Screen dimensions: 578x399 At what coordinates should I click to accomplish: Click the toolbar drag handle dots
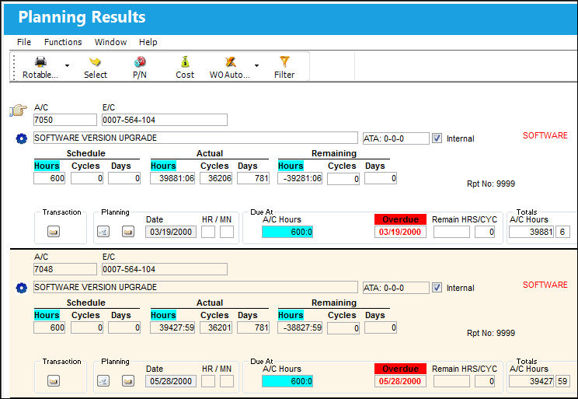point(14,67)
